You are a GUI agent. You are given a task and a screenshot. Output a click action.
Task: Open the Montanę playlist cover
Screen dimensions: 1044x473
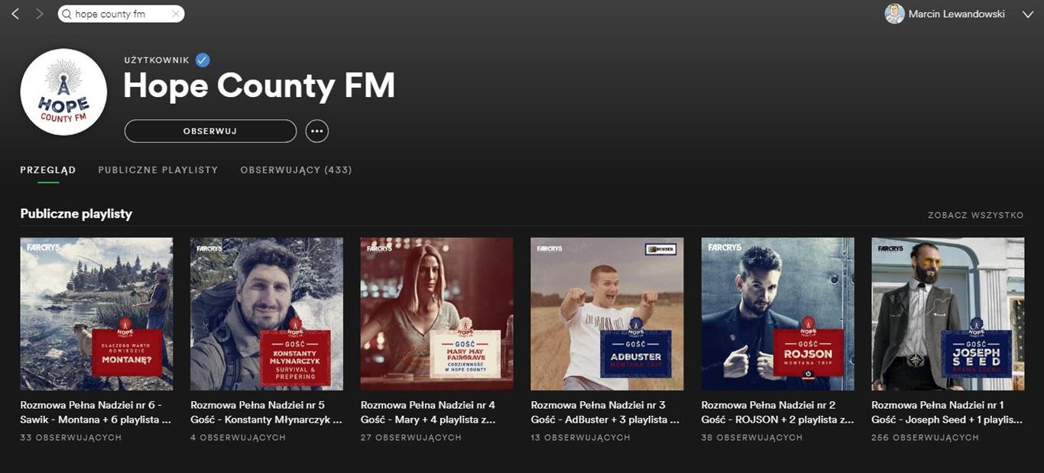coord(96,314)
